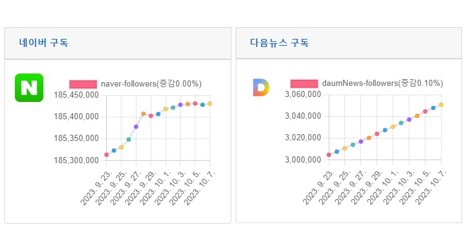Screen dimensions: 467x246
Task: Select the purple point on Naver chart's rising slope
Action: tap(136, 127)
